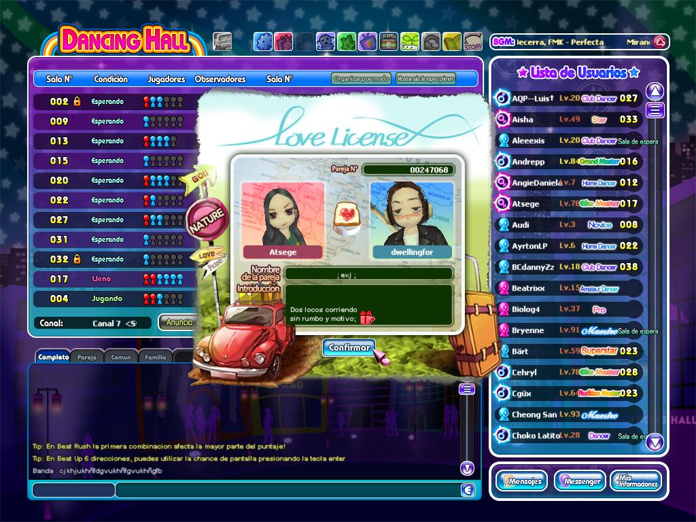
Task: Select room 004 marked Jugando
Action: pyautogui.click(x=116, y=298)
